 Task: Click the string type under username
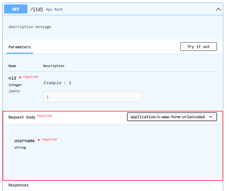click(x=20, y=148)
